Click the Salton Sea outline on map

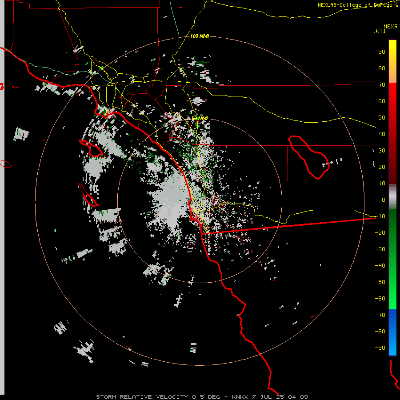[309, 157]
